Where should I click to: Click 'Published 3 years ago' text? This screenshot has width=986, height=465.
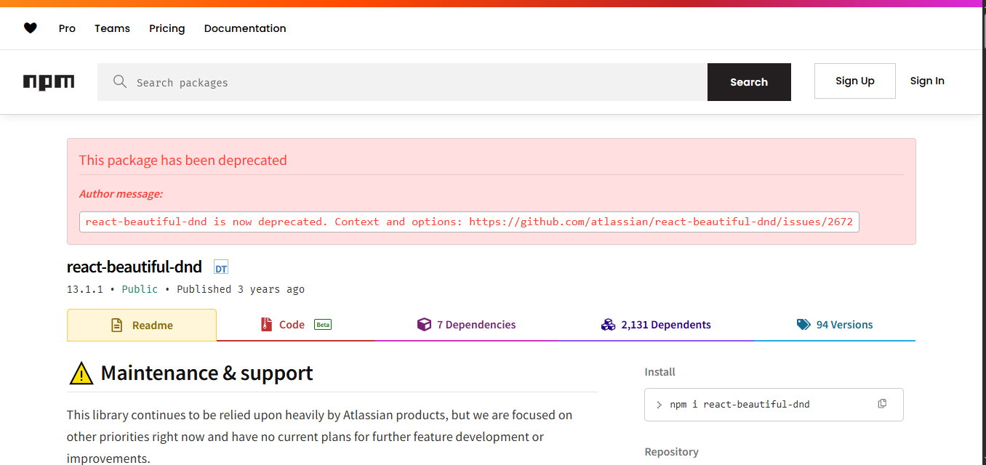point(241,289)
